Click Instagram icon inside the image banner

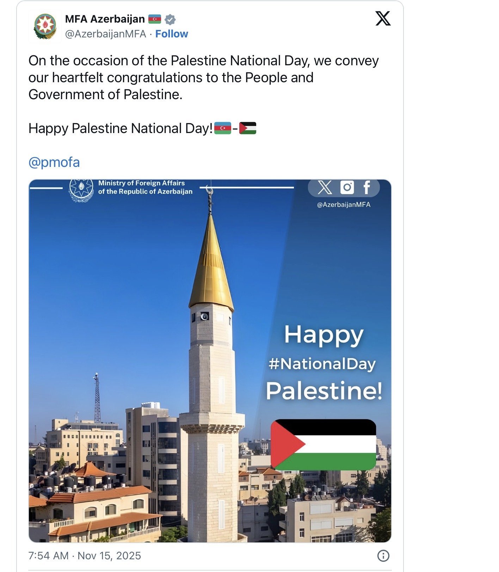pyautogui.click(x=347, y=187)
